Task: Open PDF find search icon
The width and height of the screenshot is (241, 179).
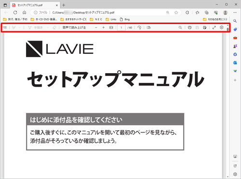Action: click(180, 27)
